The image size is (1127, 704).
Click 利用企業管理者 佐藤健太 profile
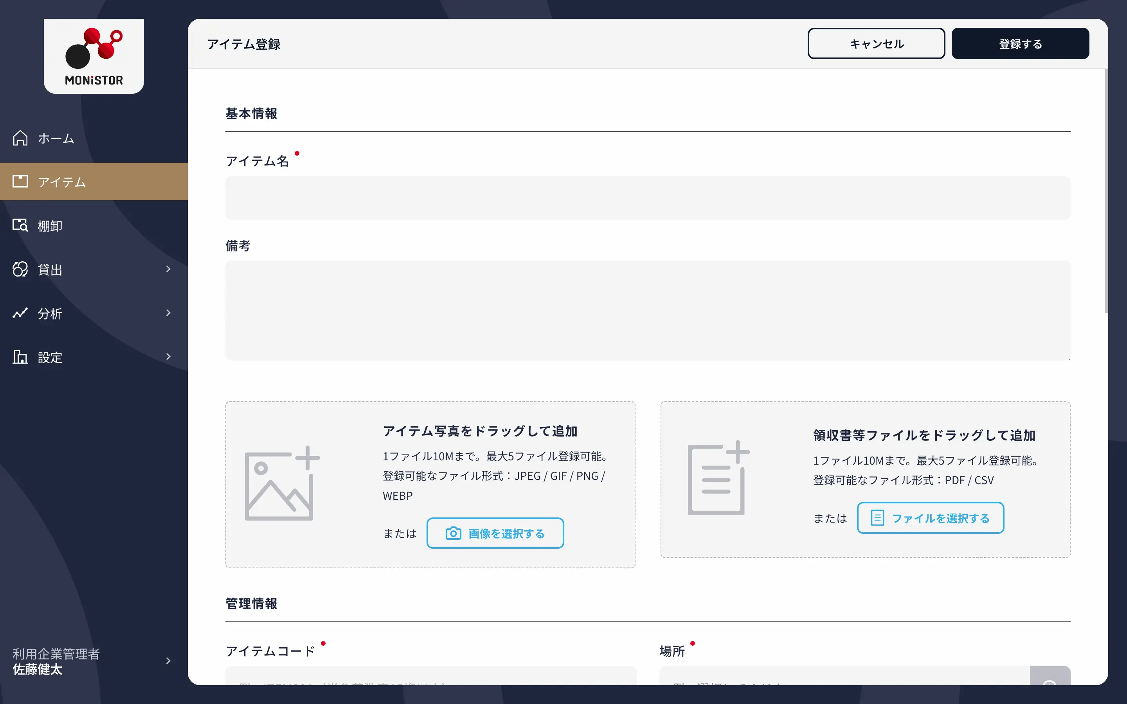click(94, 661)
